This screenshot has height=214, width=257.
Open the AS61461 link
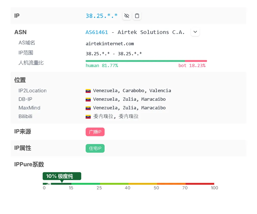click(x=97, y=32)
